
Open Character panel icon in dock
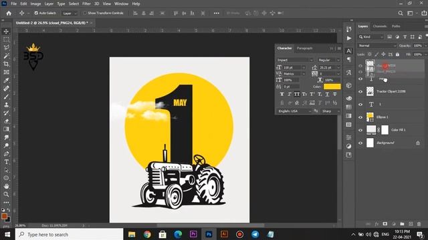click(349, 51)
